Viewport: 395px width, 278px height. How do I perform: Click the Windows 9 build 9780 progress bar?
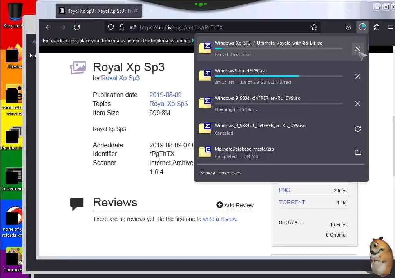279,76
